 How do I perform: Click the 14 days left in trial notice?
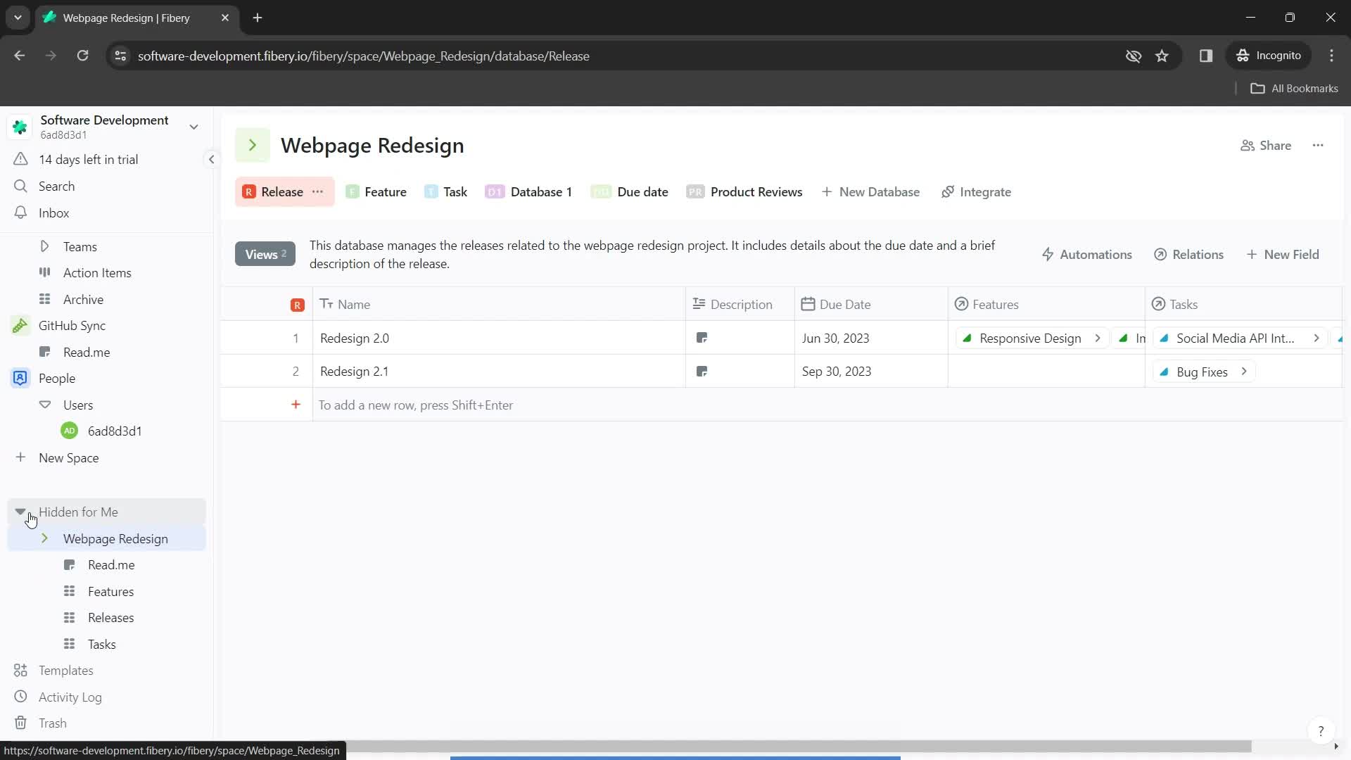(x=88, y=160)
